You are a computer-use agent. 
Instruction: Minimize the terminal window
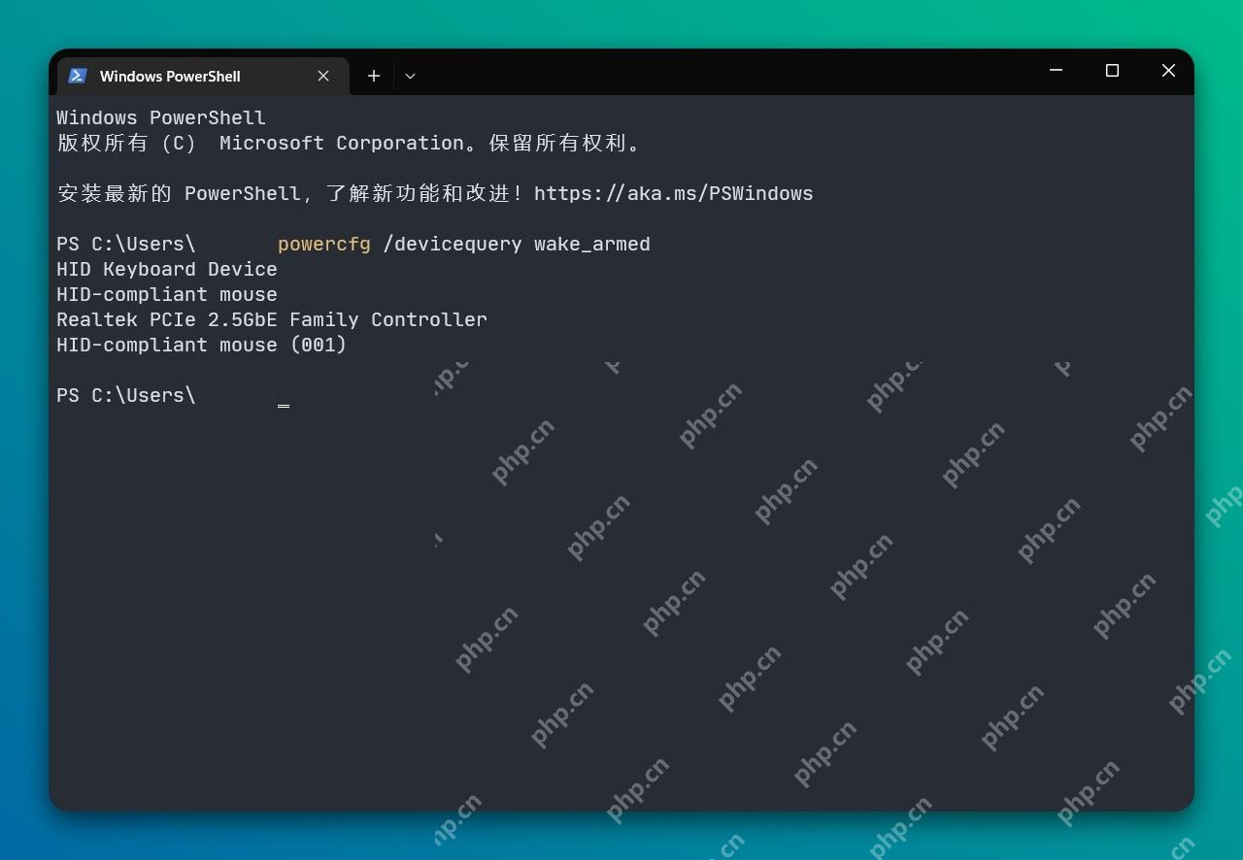[1057, 71]
